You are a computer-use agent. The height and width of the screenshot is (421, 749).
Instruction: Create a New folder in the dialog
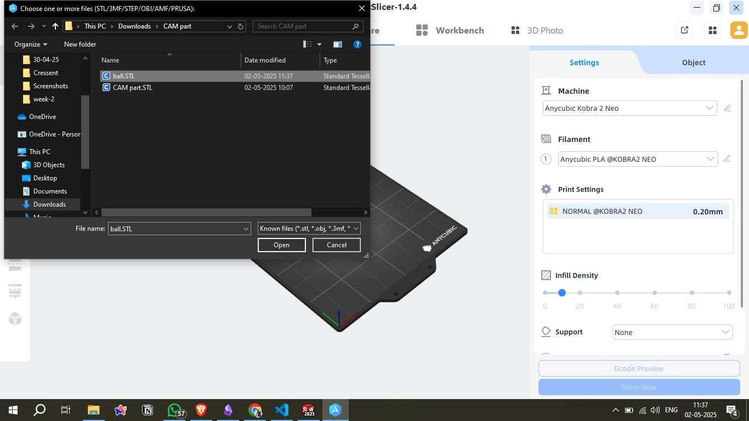point(80,44)
